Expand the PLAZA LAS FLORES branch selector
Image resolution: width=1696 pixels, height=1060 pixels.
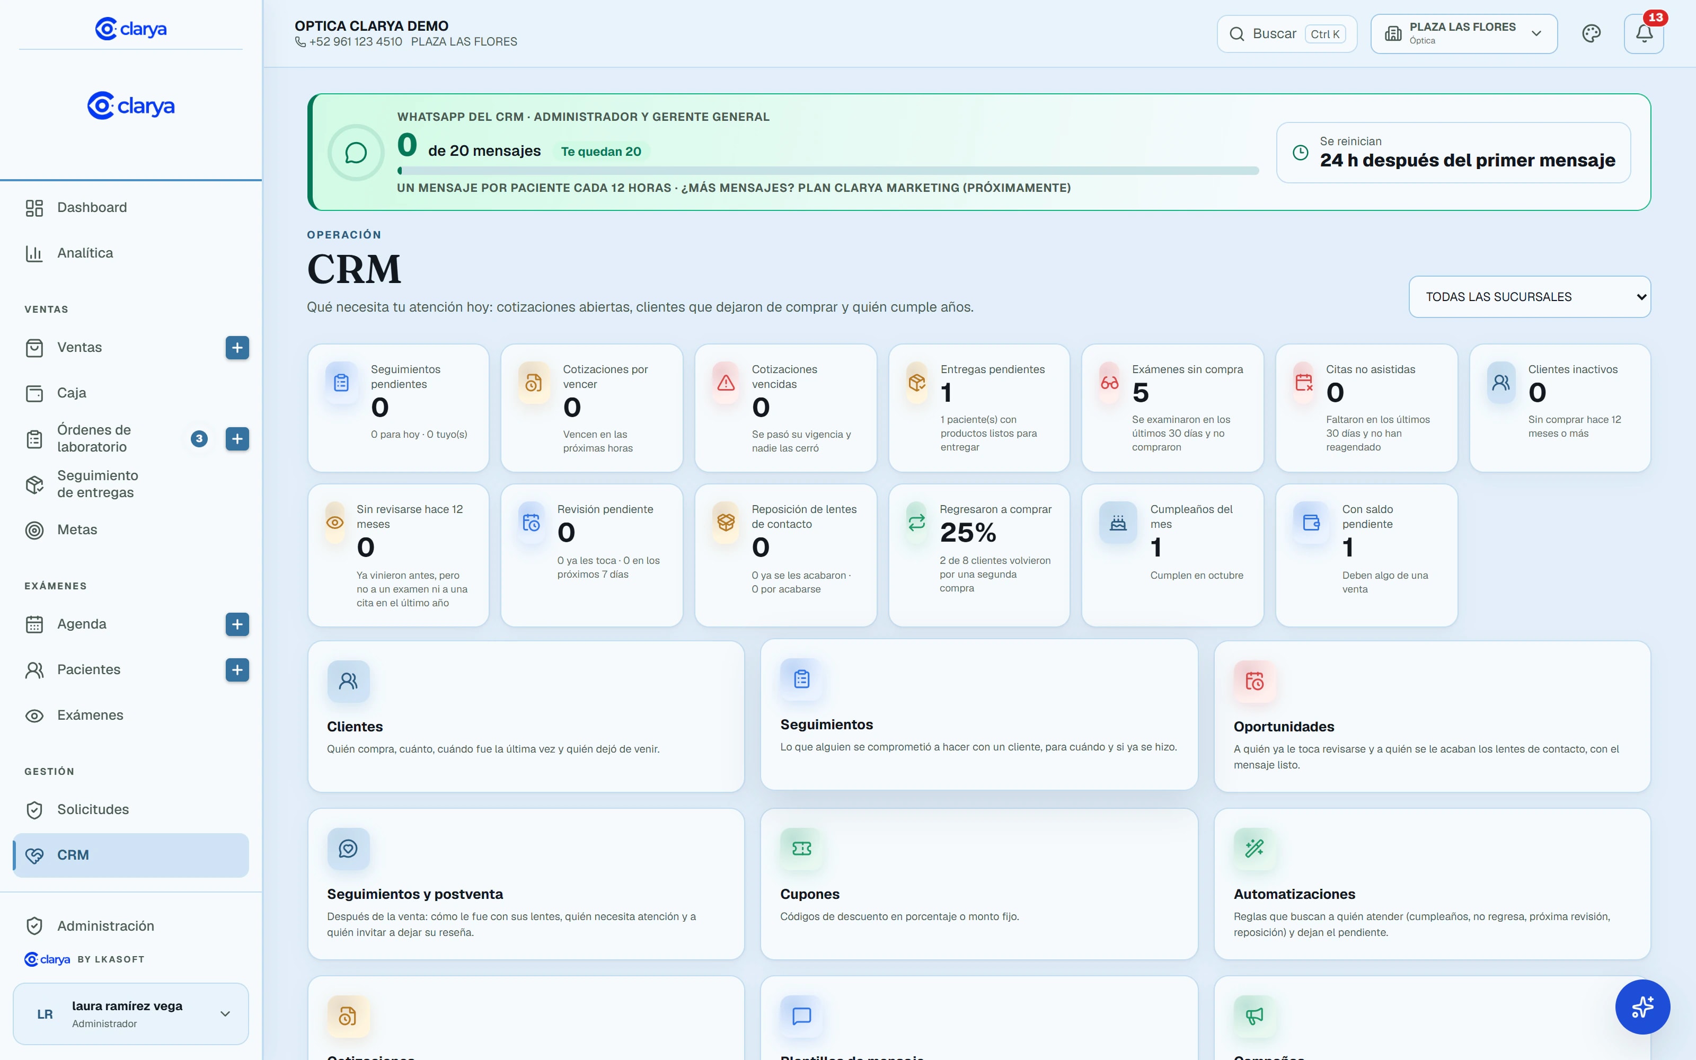[1463, 33]
